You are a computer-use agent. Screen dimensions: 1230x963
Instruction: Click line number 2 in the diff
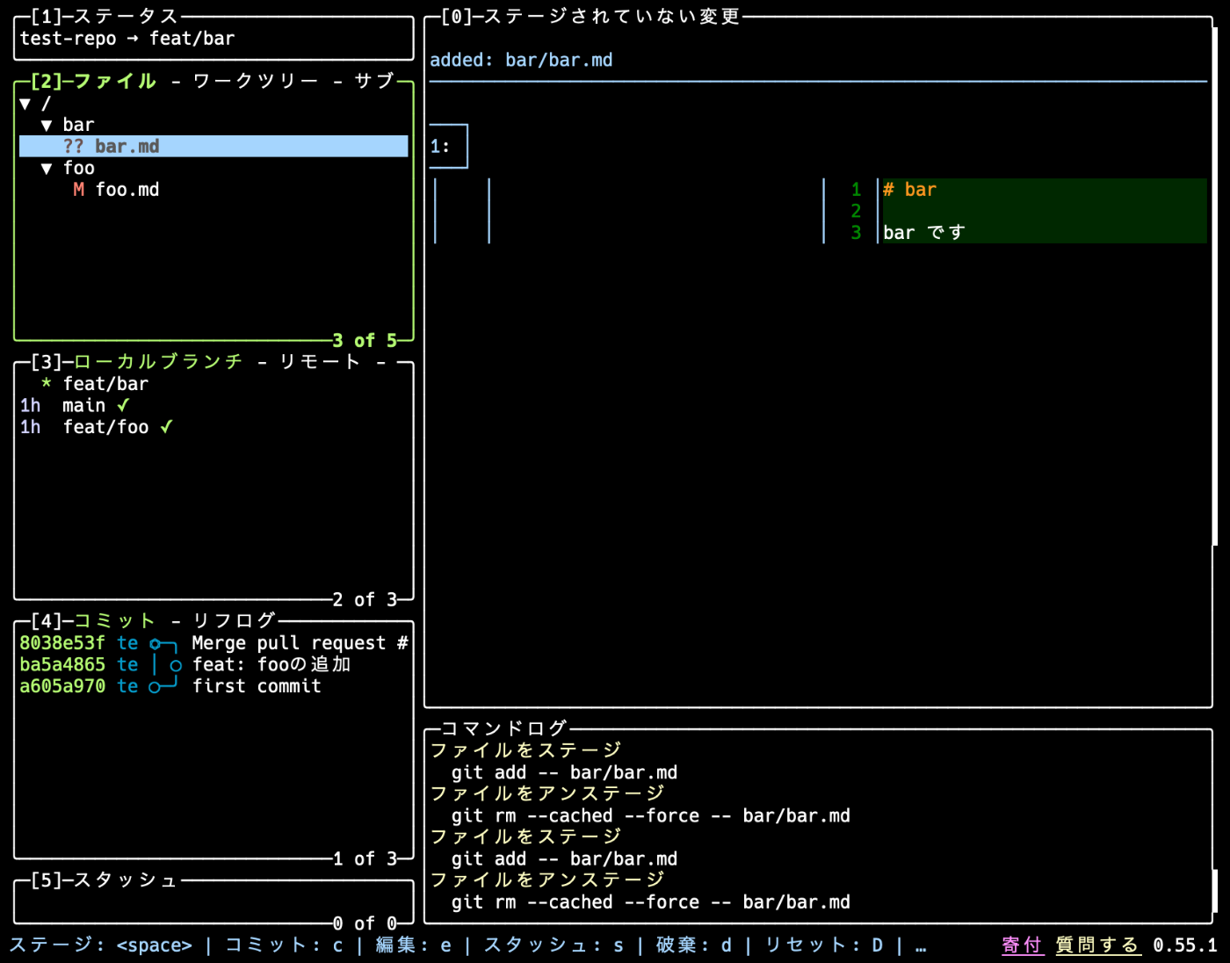pyautogui.click(x=856, y=211)
